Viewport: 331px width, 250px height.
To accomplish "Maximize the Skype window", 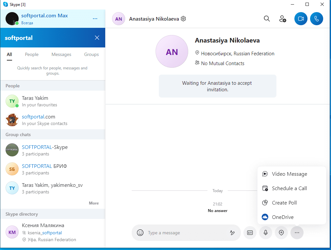I will click(x=307, y=4).
